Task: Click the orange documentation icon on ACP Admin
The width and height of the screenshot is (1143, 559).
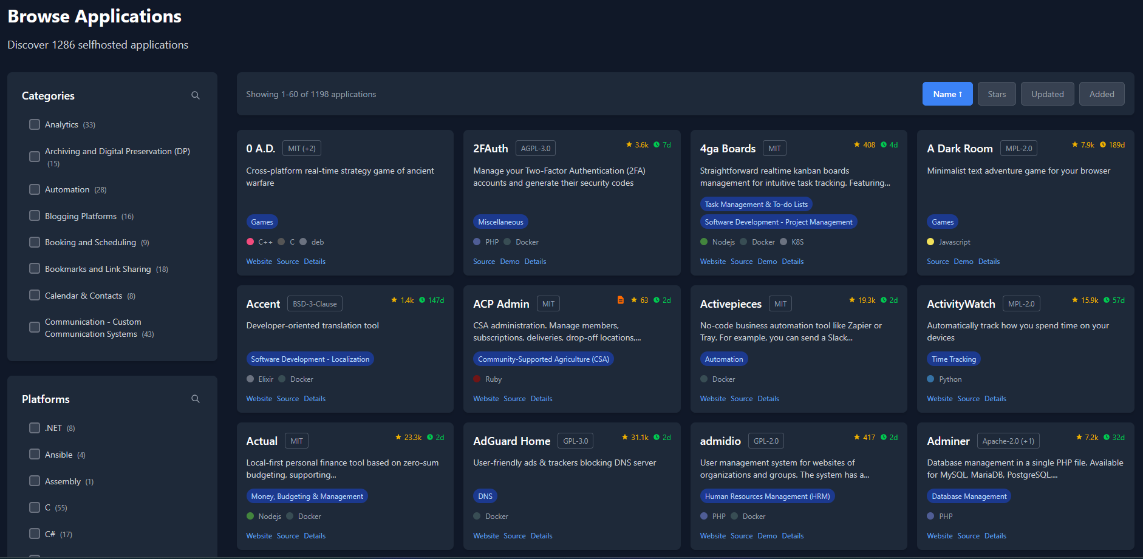Action: (620, 299)
